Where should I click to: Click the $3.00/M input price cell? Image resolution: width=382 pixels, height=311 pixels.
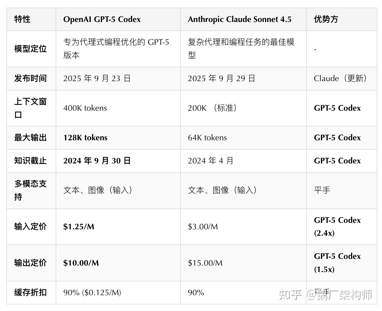pos(203,227)
